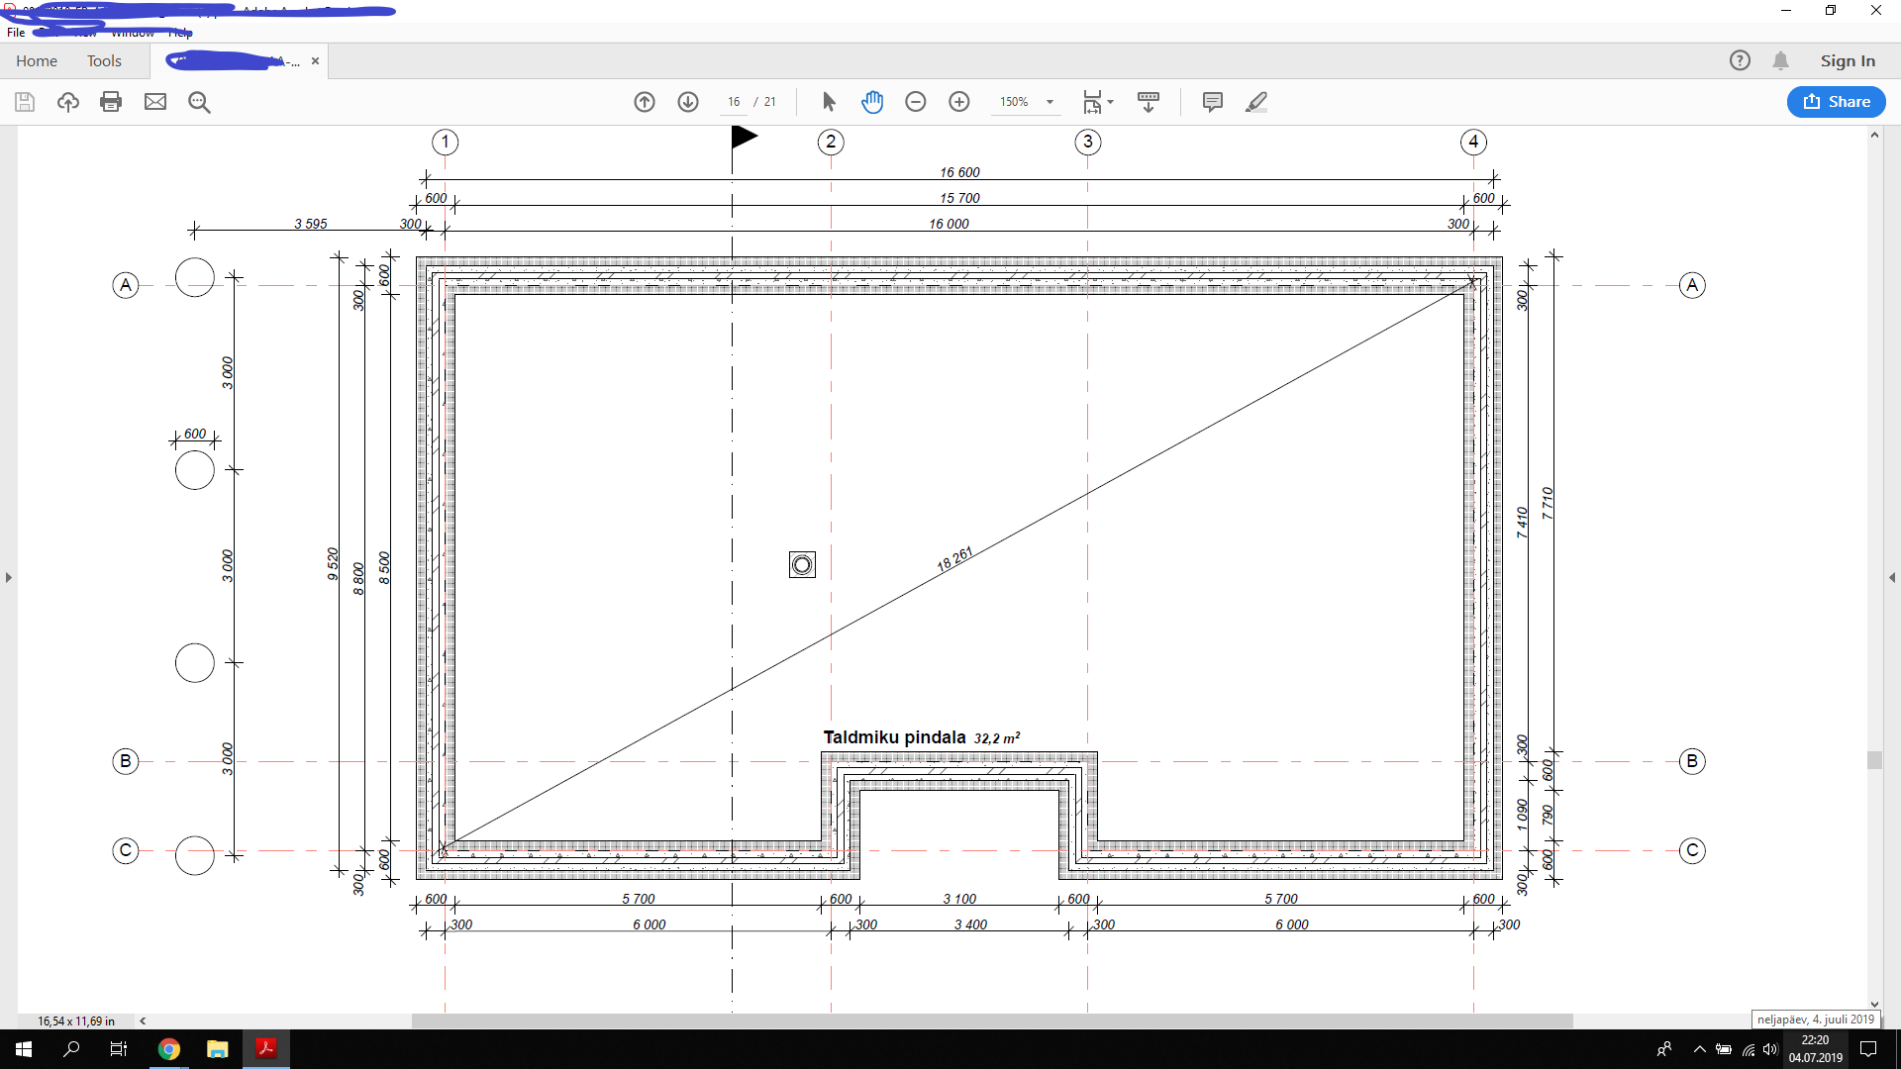The height and width of the screenshot is (1069, 1901).
Task: Send the file by email icon
Action: point(155,102)
